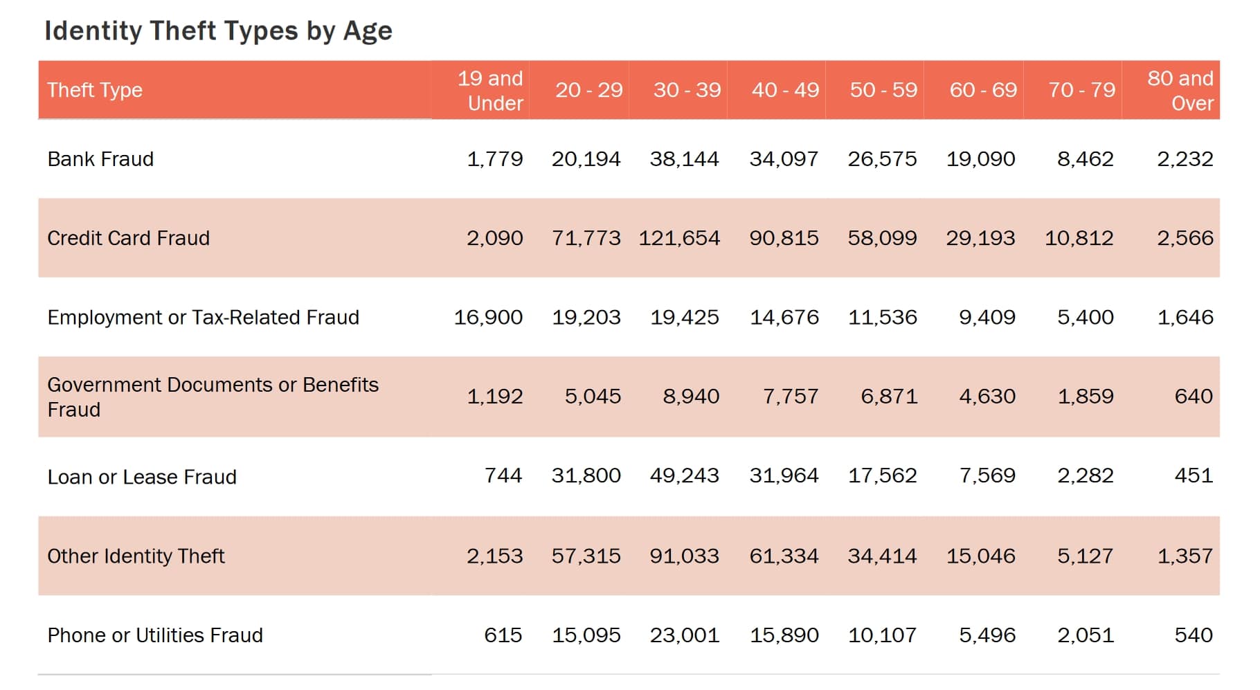This screenshot has height=690, width=1260.
Task: Click the "Theft Type" column header
Action: [x=95, y=90]
